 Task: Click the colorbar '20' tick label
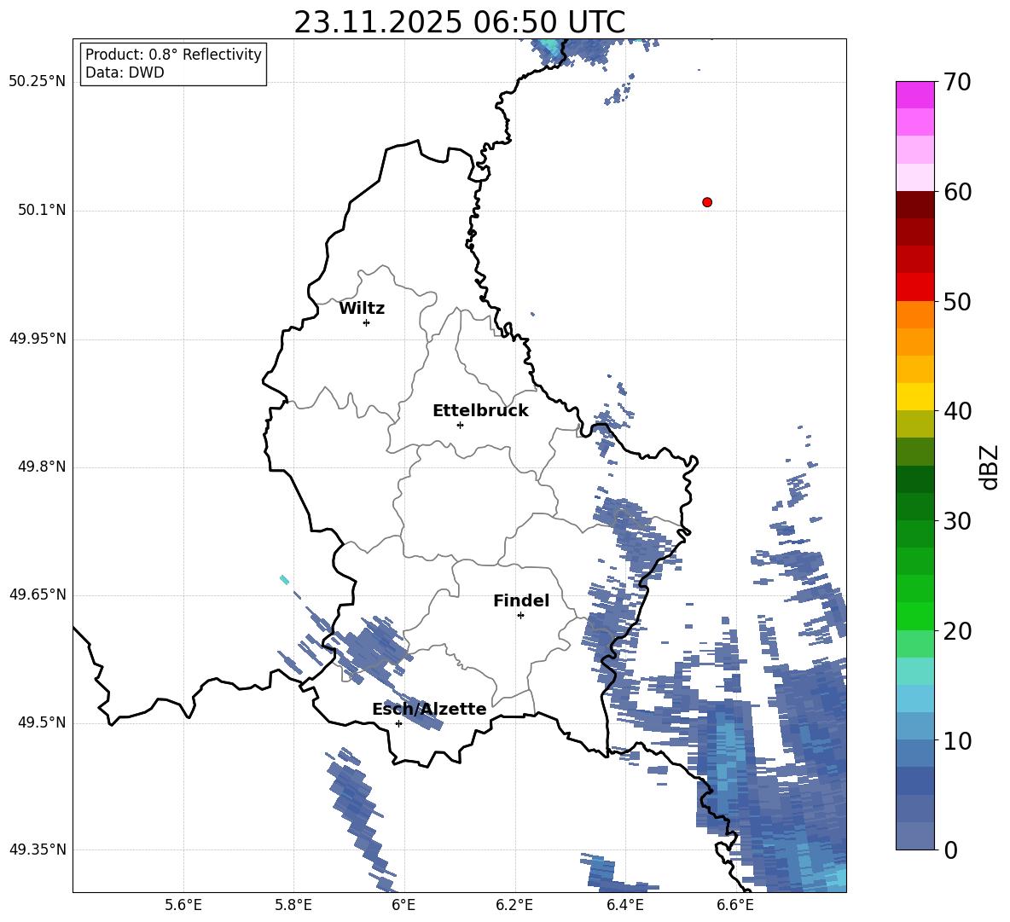[957, 631]
